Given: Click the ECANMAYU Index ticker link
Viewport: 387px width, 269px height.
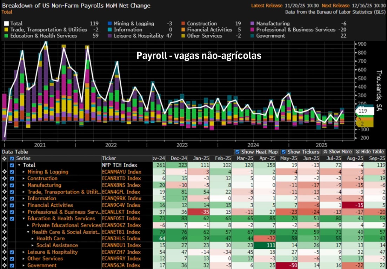Looking at the screenshot, I should [121, 172].
